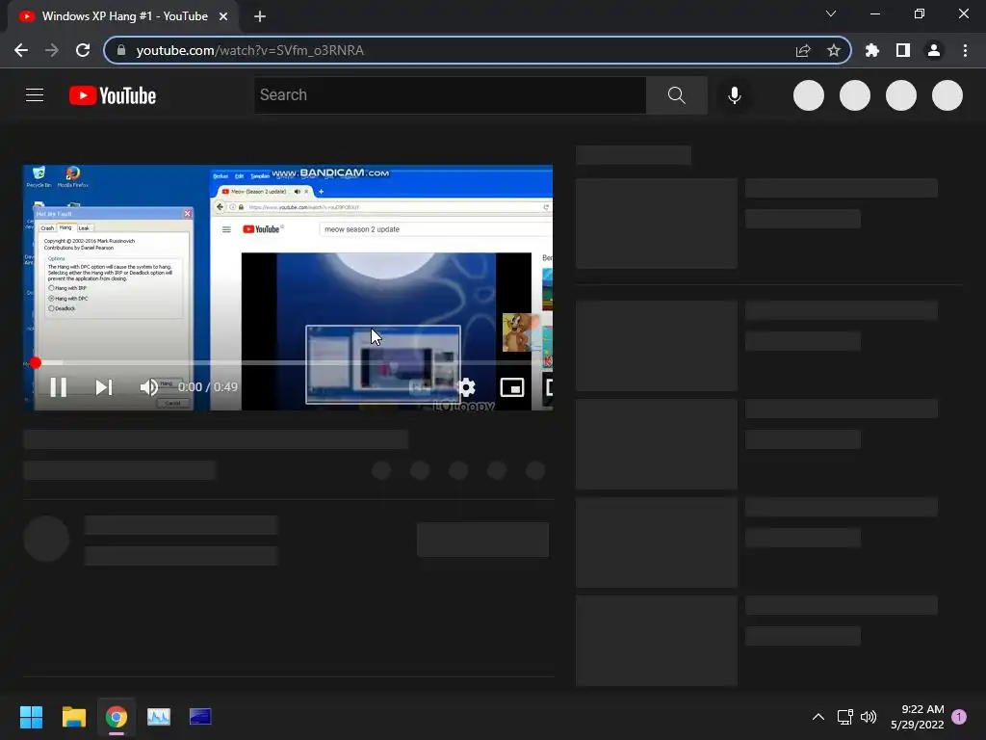The width and height of the screenshot is (986, 740).
Task: Close the Windows XP Hang #1 tab
Action: click(x=223, y=16)
